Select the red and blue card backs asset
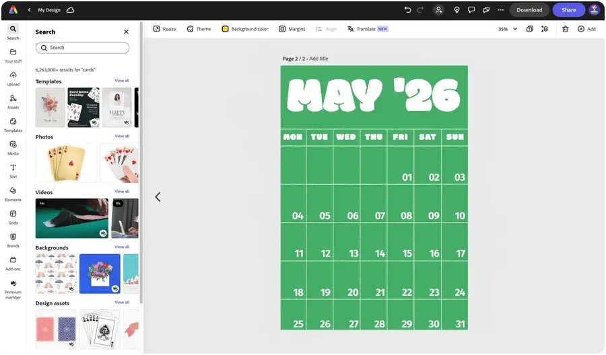Image resolution: width=606 pixels, height=355 pixels. (56, 329)
